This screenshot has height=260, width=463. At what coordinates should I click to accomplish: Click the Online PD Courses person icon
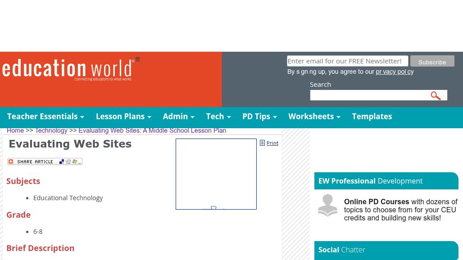327,206
